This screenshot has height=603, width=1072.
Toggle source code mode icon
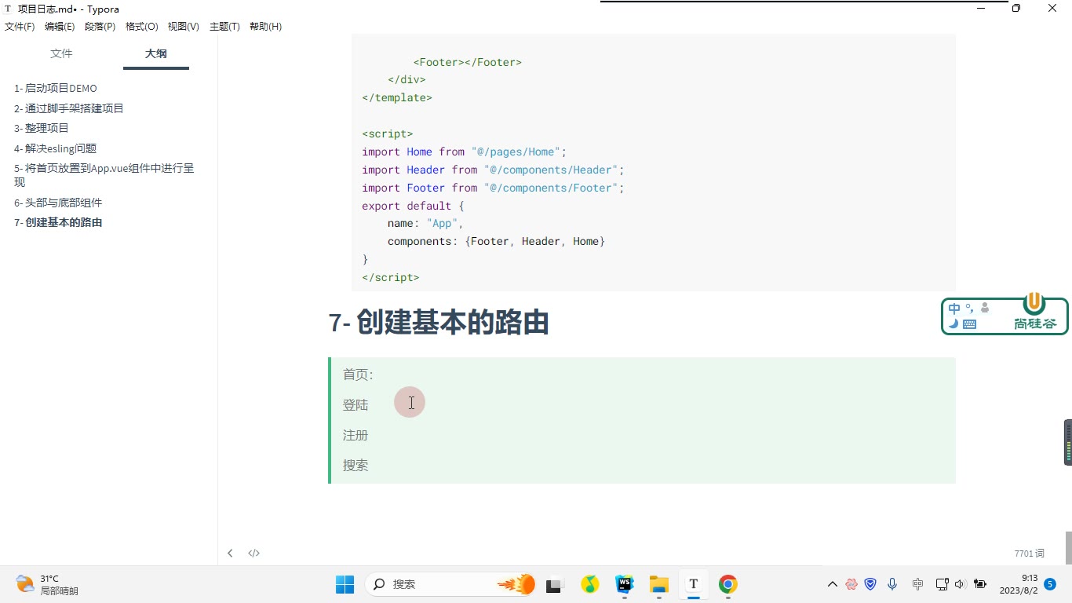coord(253,553)
